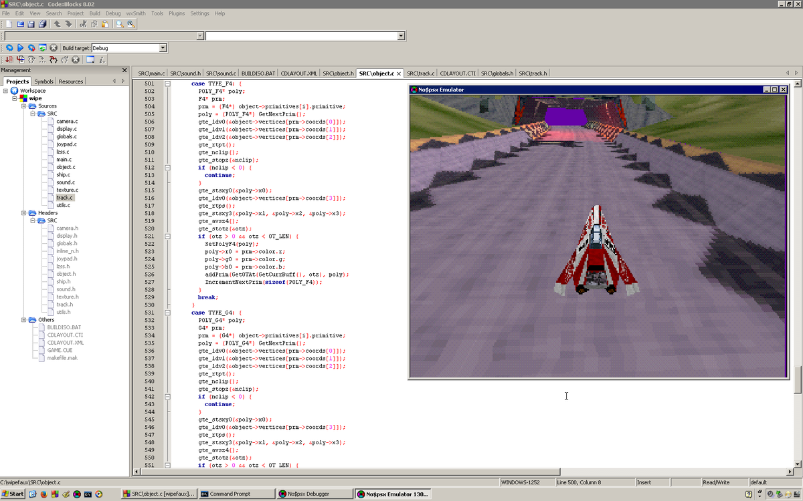Build the project with the gear icon
Screen dimensions: 803x501
coord(10,47)
